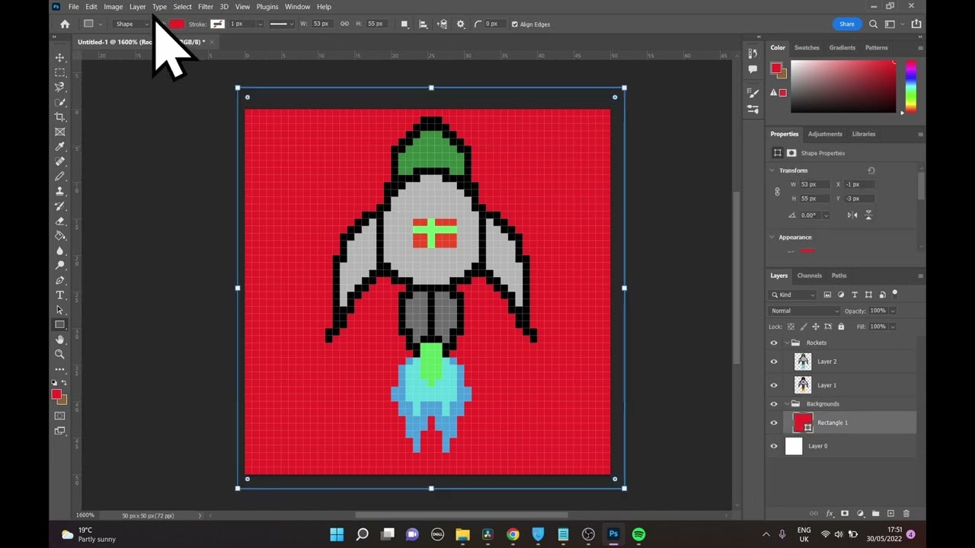Image resolution: width=975 pixels, height=548 pixels.
Task: Click the stroke color swatch
Action: point(217,24)
